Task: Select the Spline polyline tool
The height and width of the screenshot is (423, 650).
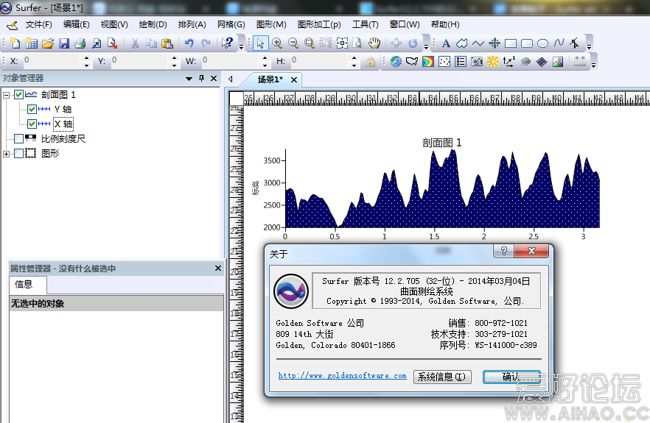Action: tap(559, 43)
